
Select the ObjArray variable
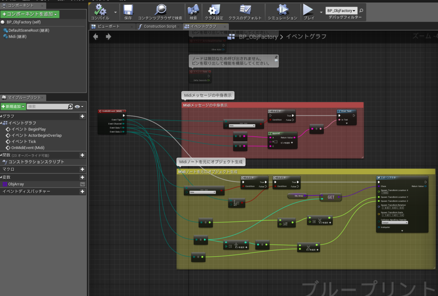16,184
